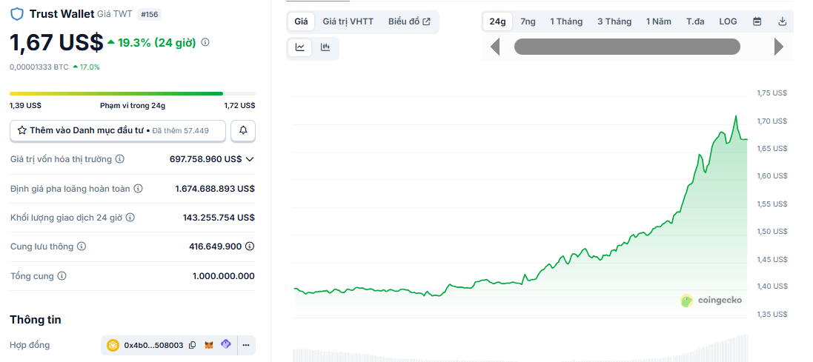Image resolution: width=813 pixels, height=362 pixels.
Task: Click the Thông tin heading
Action: pos(36,320)
